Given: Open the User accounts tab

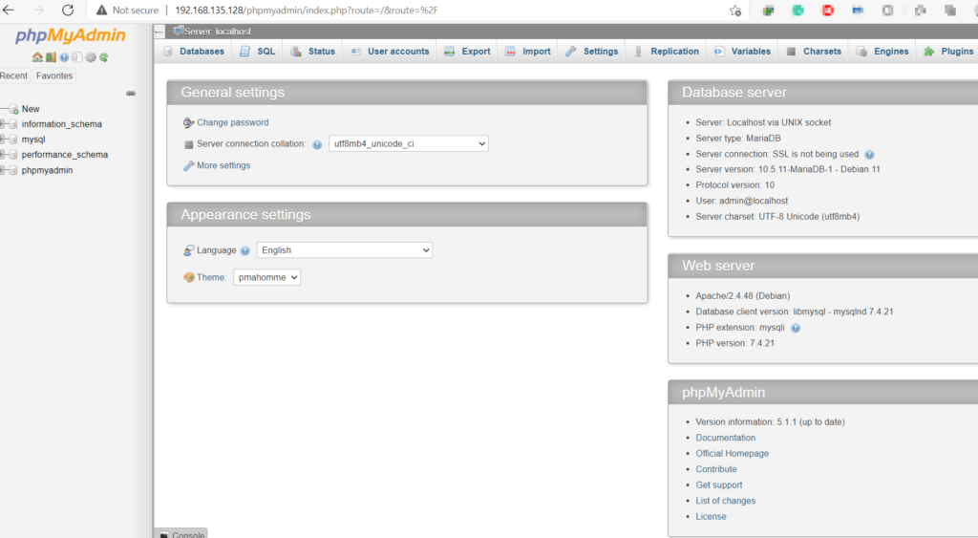Looking at the screenshot, I should coord(390,52).
